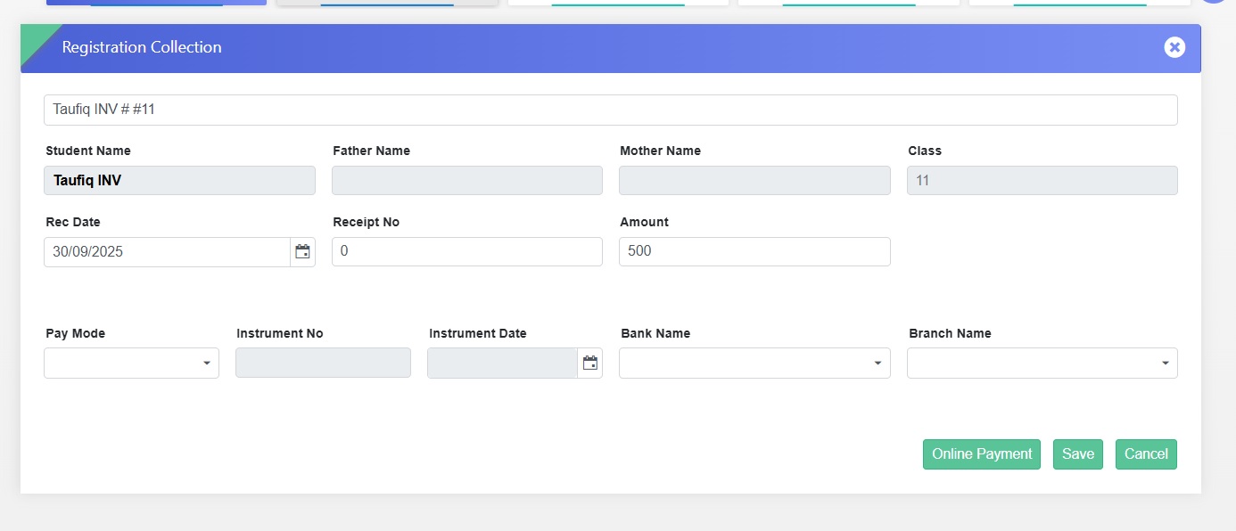The height and width of the screenshot is (531, 1236).
Task: Expand the Pay Mode dropdown
Action: coord(131,363)
